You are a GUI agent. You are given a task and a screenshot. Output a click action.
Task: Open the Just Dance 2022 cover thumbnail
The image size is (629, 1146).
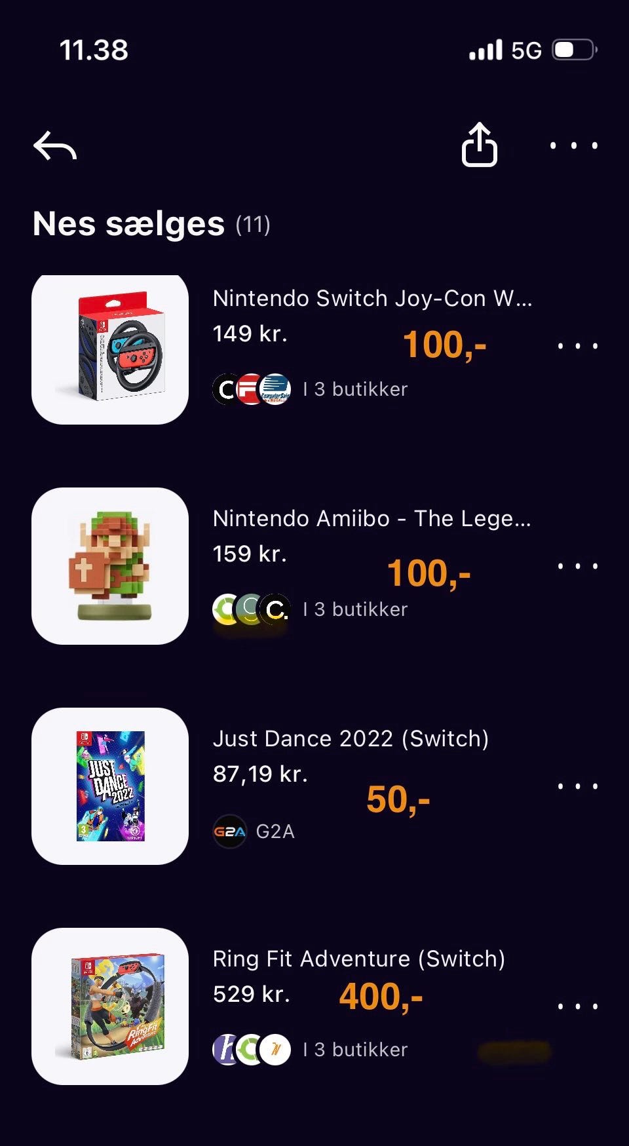pyautogui.click(x=110, y=786)
